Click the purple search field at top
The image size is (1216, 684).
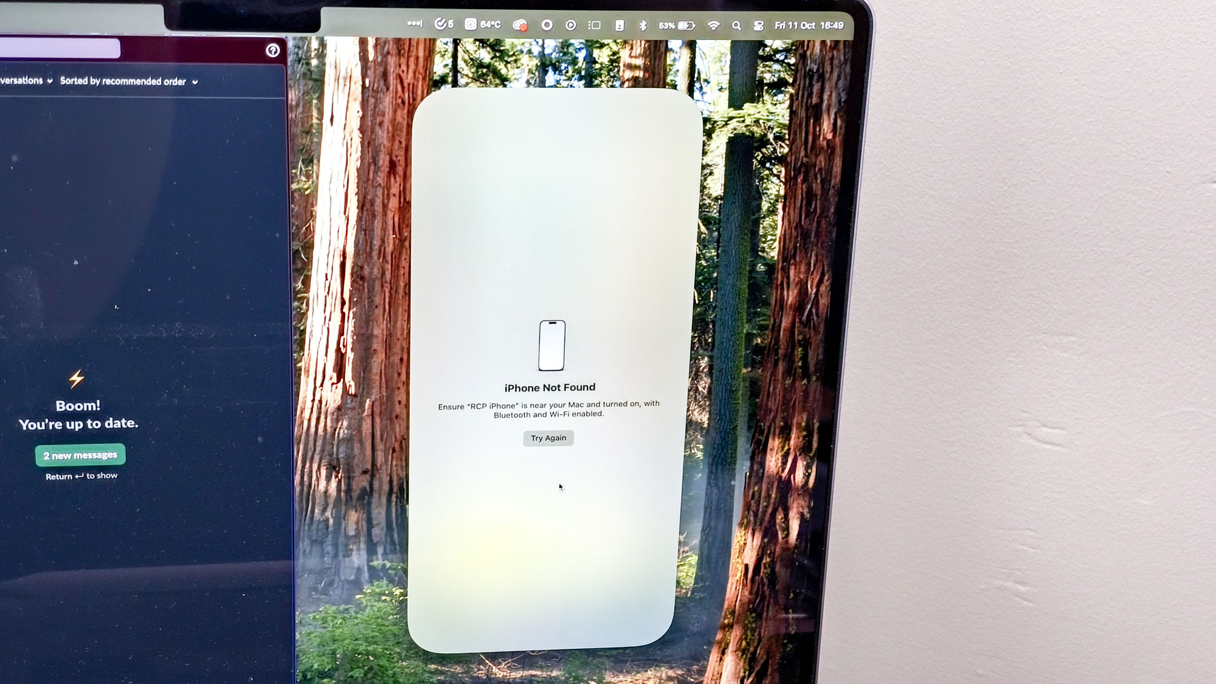point(60,48)
